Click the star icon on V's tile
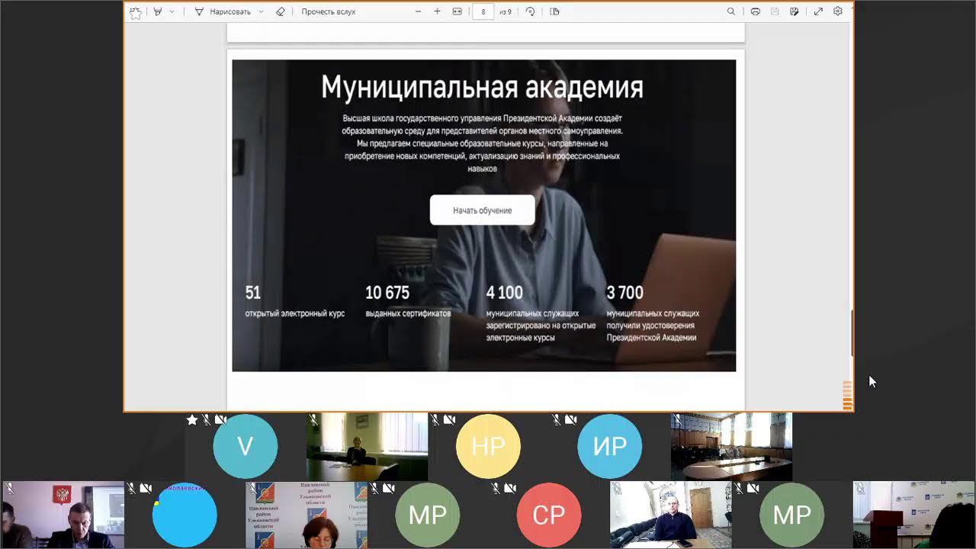Viewport: 976px width, 549px height. pos(192,419)
